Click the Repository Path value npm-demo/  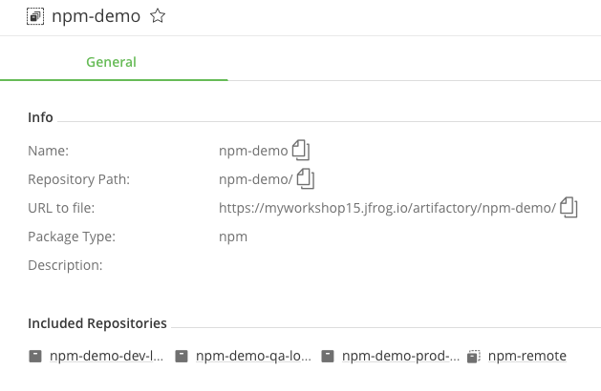pyautogui.click(x=256, y=179)
